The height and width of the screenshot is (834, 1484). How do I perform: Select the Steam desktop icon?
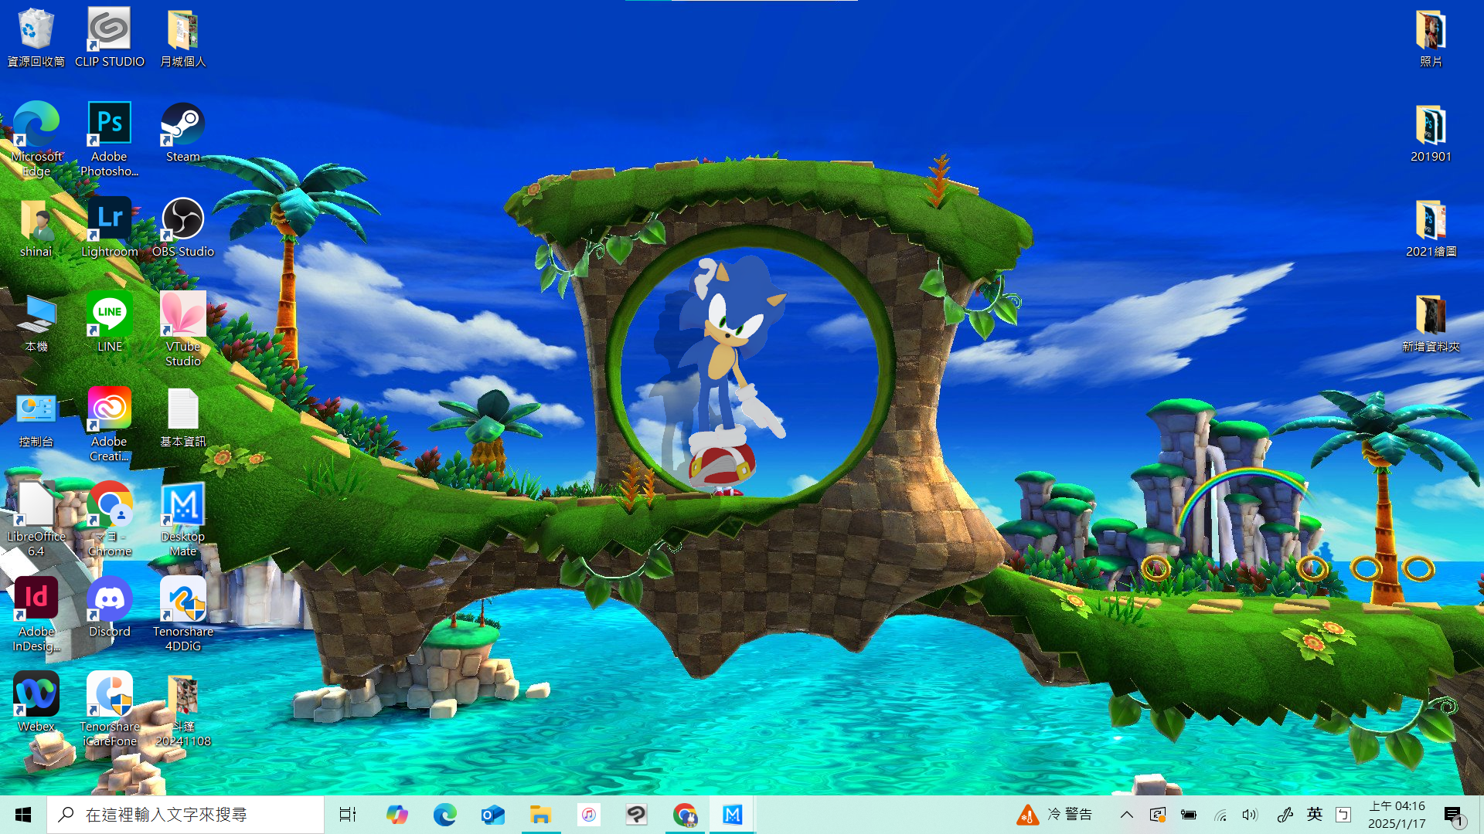[182, 132]
